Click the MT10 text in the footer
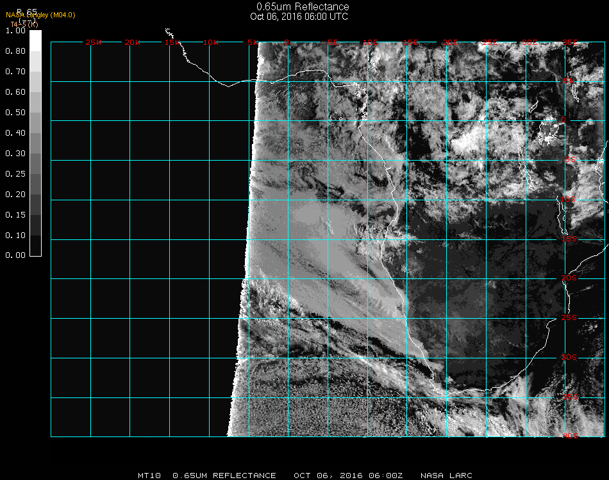609x480 pixels. tap(149, 476)
